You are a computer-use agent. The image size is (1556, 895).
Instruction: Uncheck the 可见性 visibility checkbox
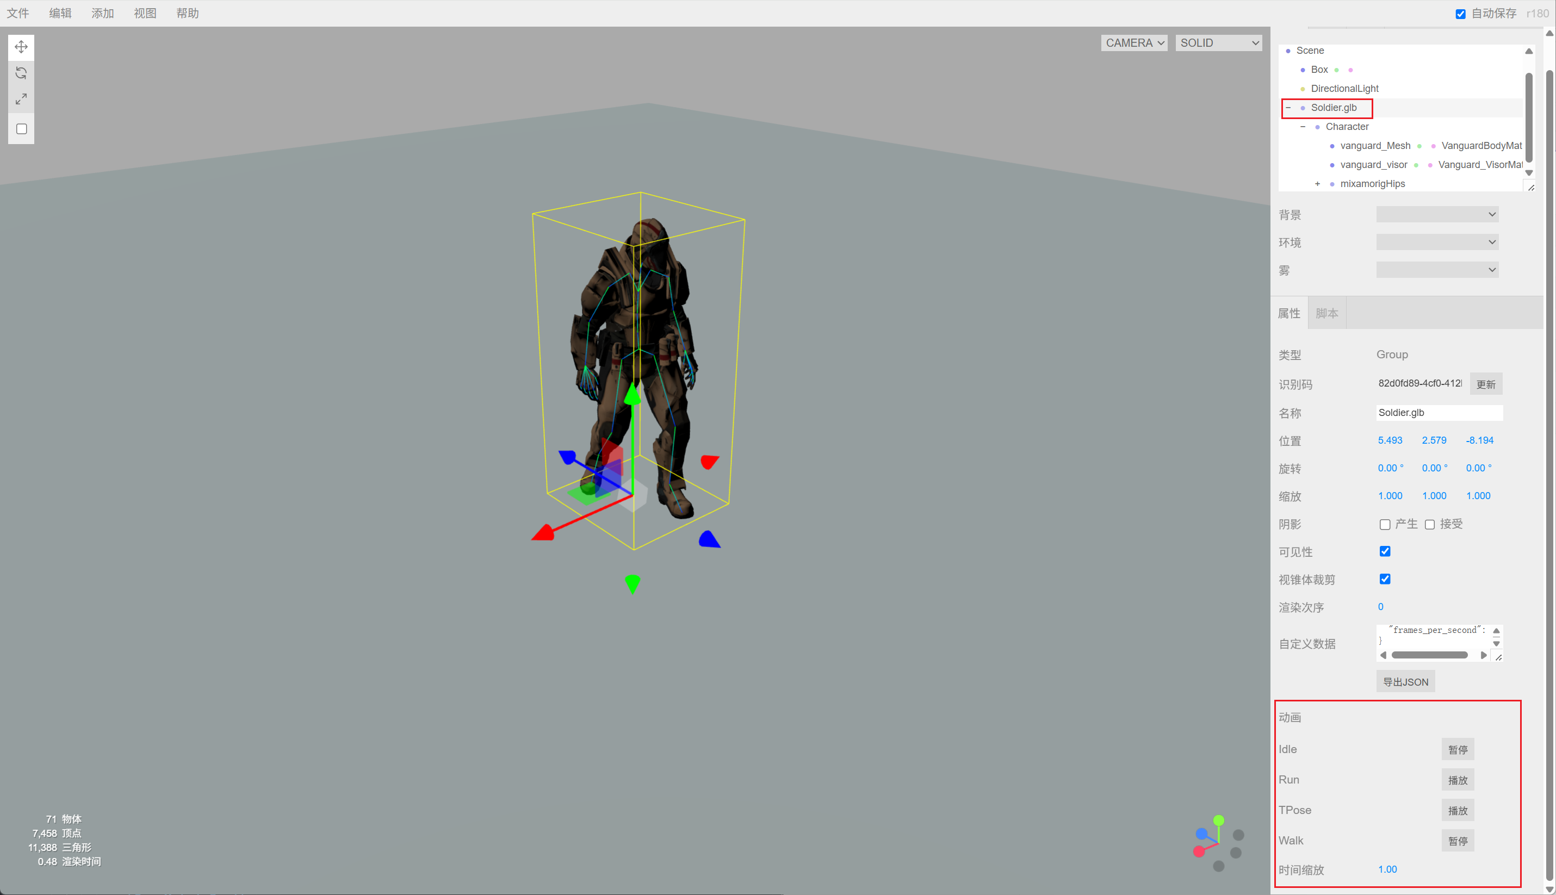point(1385,551)
